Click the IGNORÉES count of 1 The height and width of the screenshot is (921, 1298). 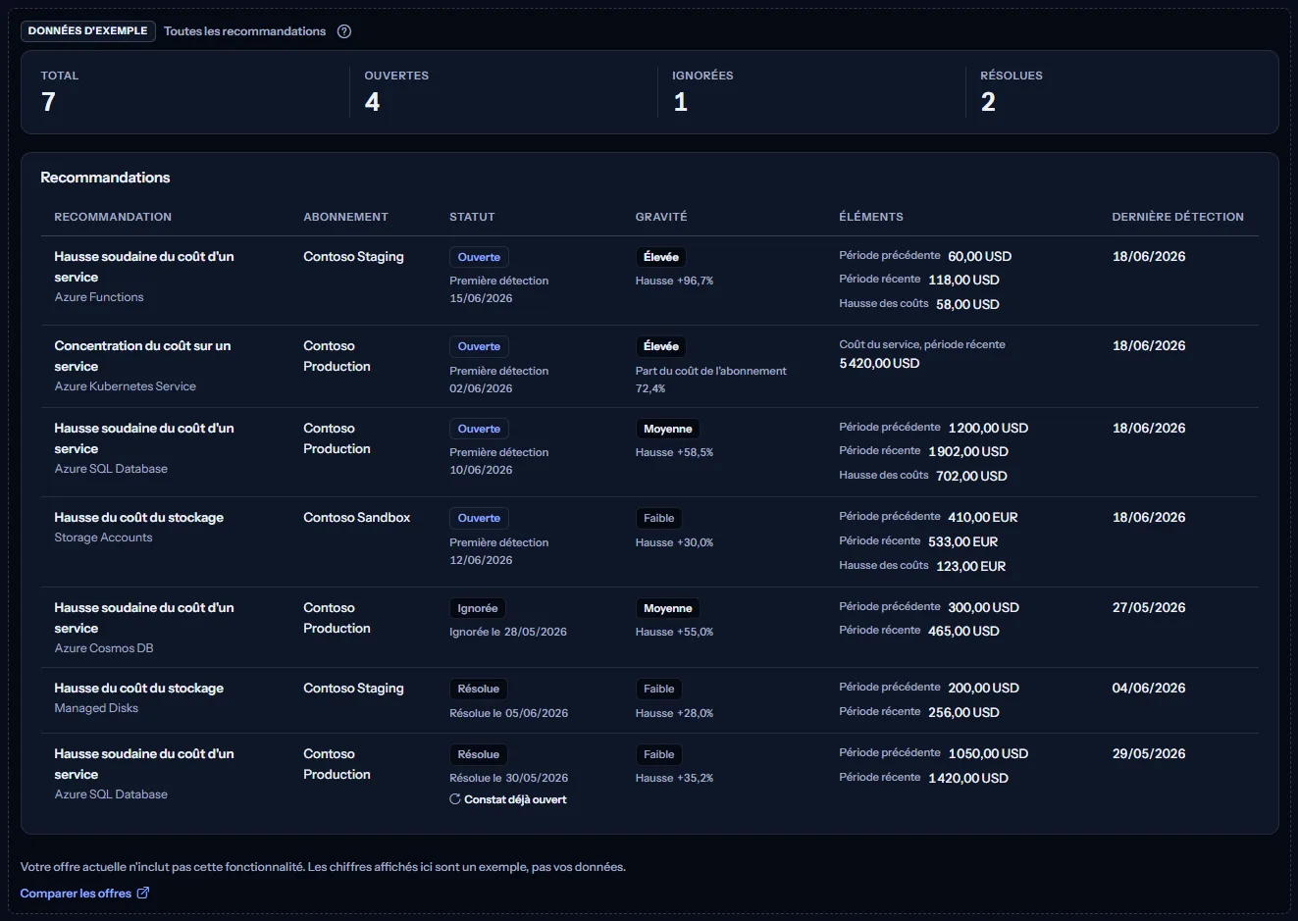[x=680, y=102]
